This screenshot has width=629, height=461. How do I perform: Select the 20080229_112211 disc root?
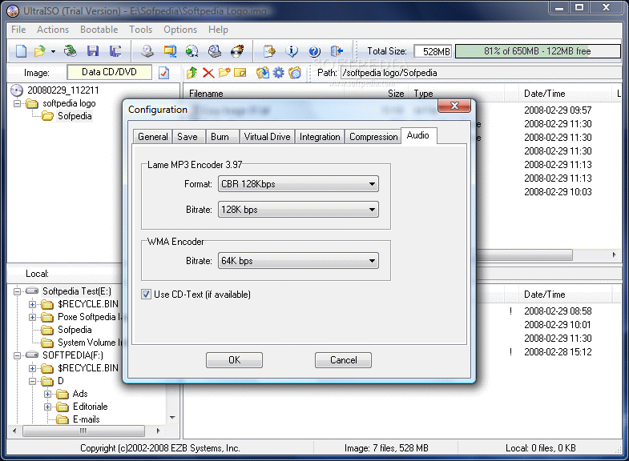click(x=63, y=90)
